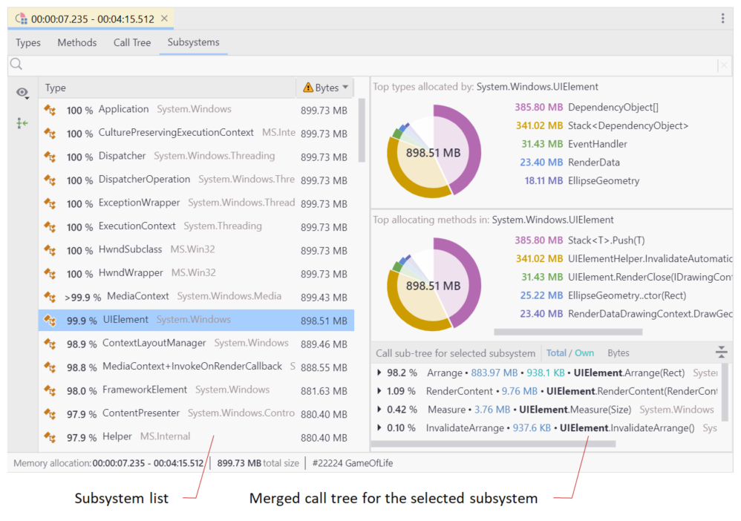
Task: Clear search using the X icon
Action: pyautogui.click(x=722, y=65)
